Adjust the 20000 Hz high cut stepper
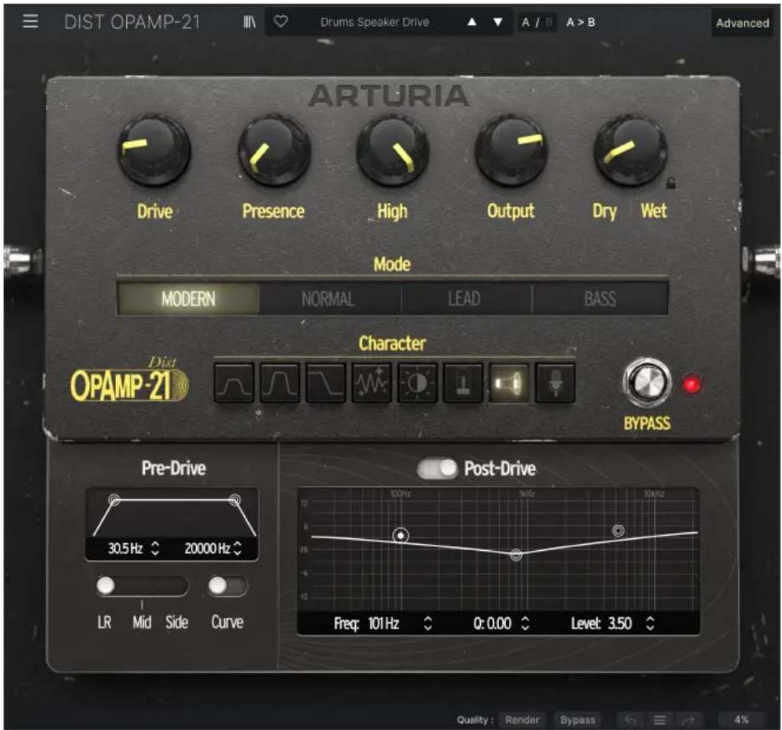782x730 pixels. [238, 548]
